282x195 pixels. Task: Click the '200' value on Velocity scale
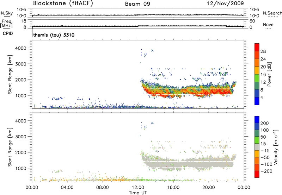pos(265,123)
